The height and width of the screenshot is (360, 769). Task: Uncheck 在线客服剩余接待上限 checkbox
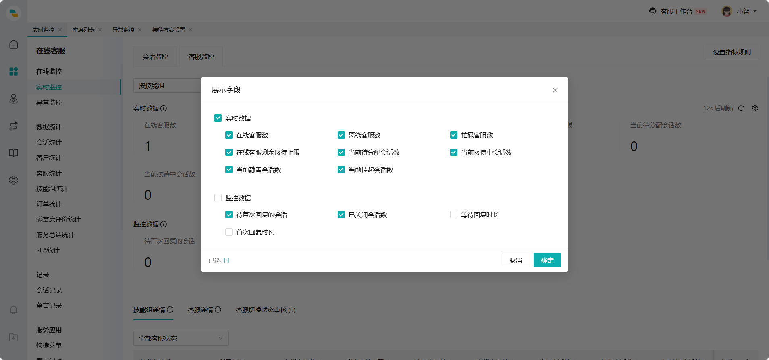(x=229, y=152)
